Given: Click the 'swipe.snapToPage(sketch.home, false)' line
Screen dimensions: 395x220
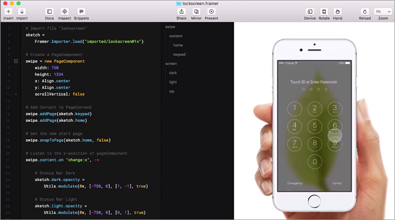Looking at the screenshot, I should point(68,140).
